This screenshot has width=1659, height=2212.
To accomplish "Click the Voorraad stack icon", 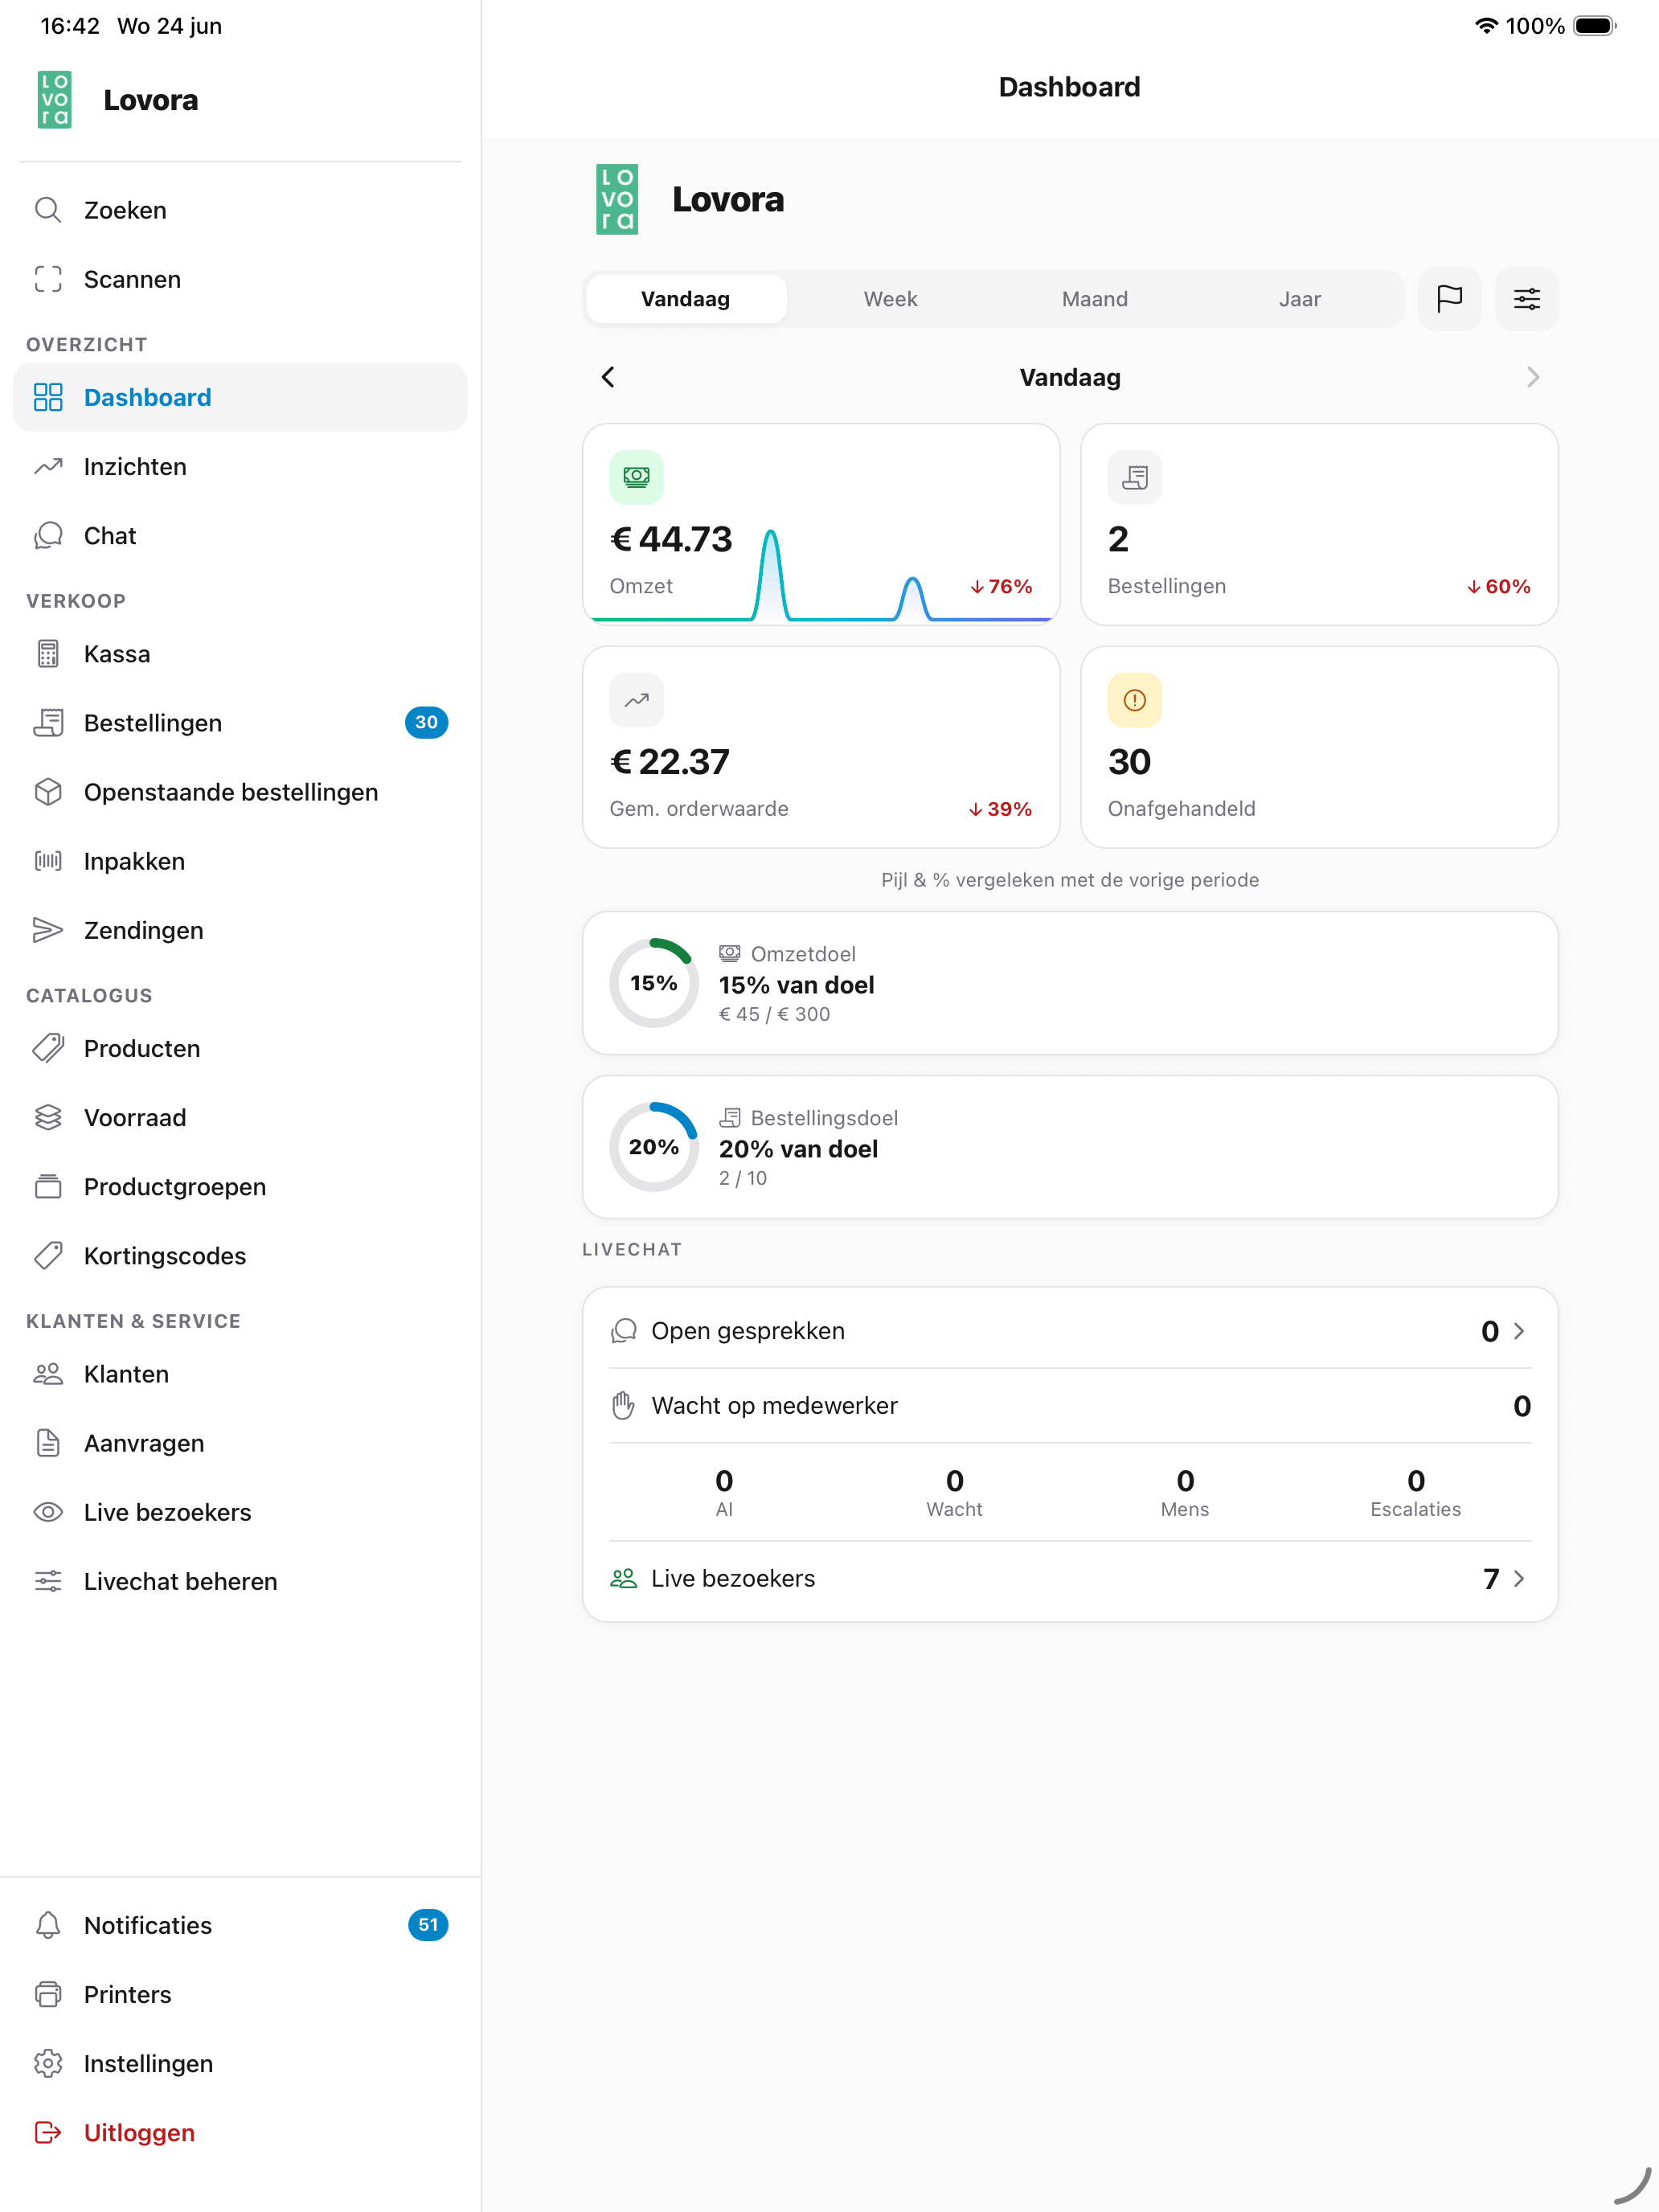I will pos(48,1117).
